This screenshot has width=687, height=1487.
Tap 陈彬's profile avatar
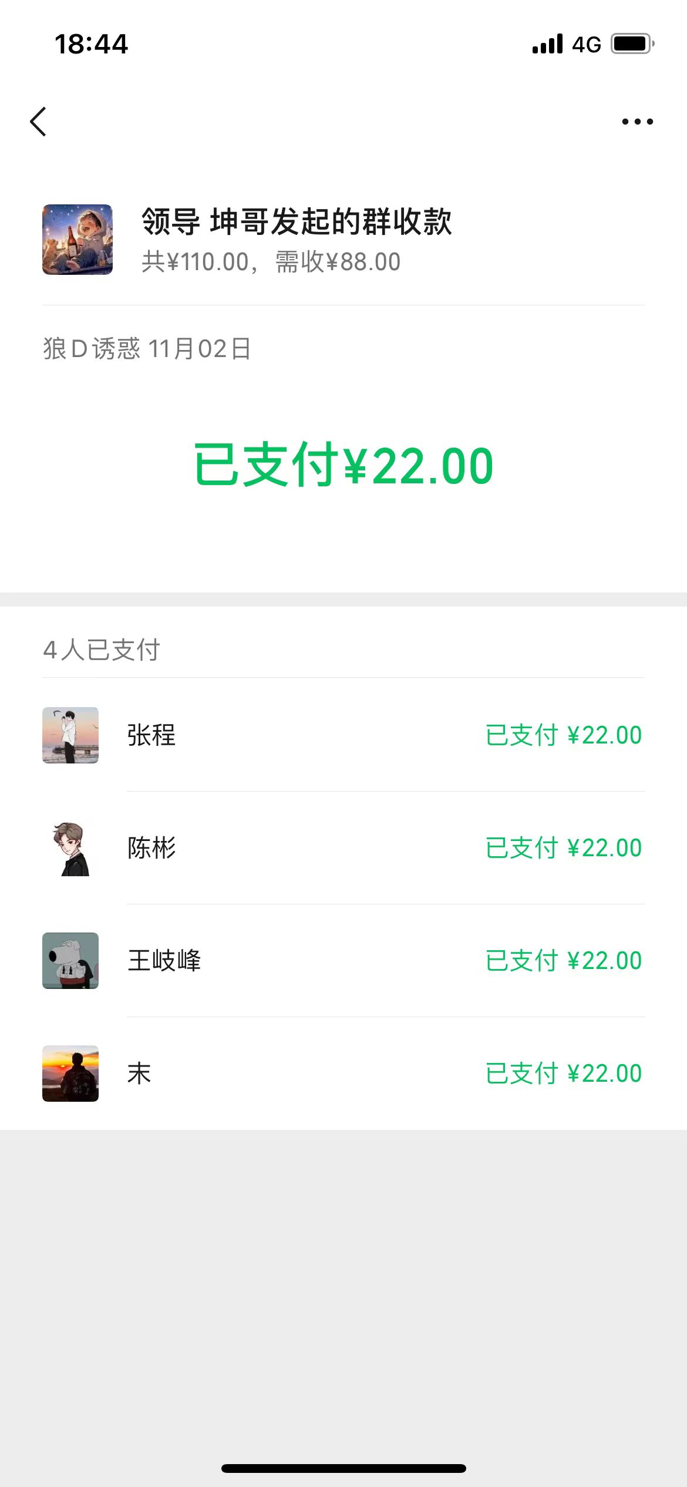tap(70, 848)
